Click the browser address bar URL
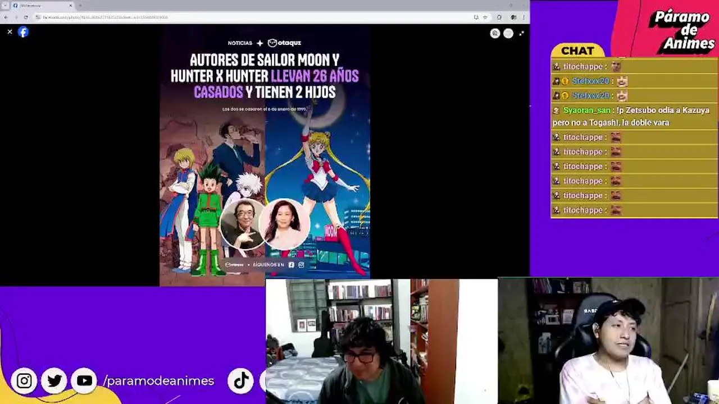 [x=106, y=17]
